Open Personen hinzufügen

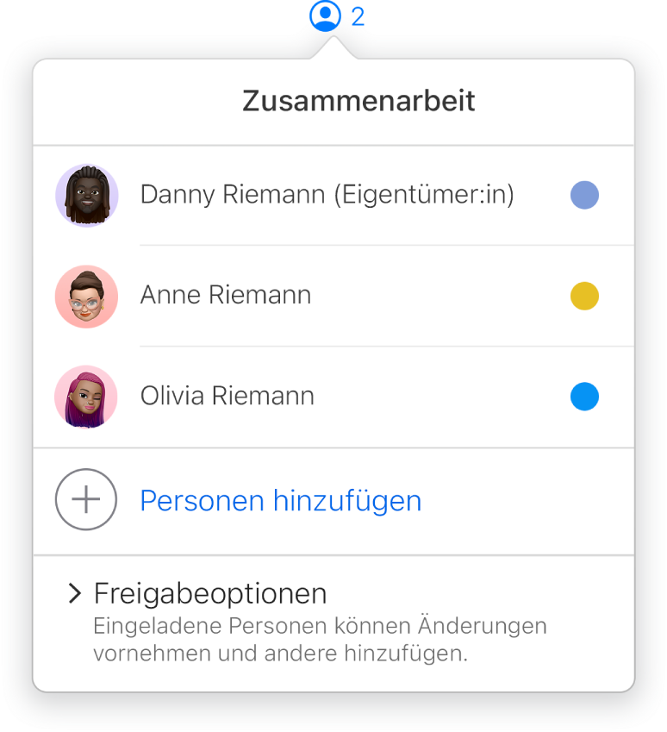coord(283,500)
